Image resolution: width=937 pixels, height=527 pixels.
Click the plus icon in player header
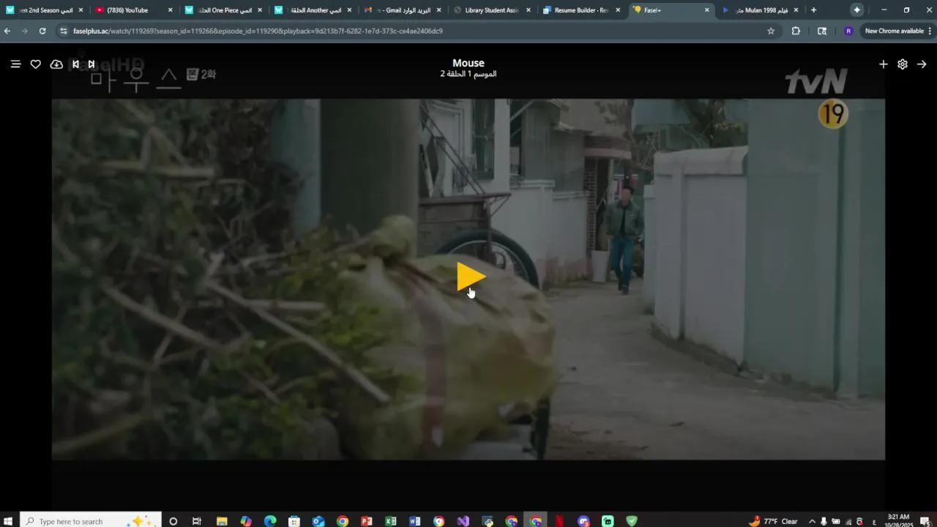pos(883,64)
